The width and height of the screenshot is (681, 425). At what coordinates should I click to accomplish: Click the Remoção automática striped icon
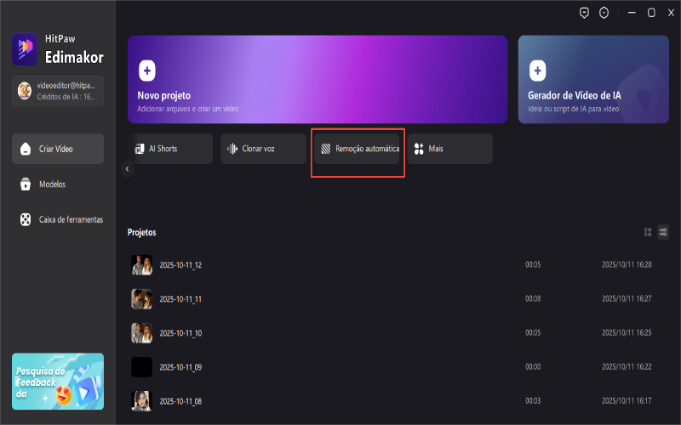pyautogui.click(x=326, y=149)
